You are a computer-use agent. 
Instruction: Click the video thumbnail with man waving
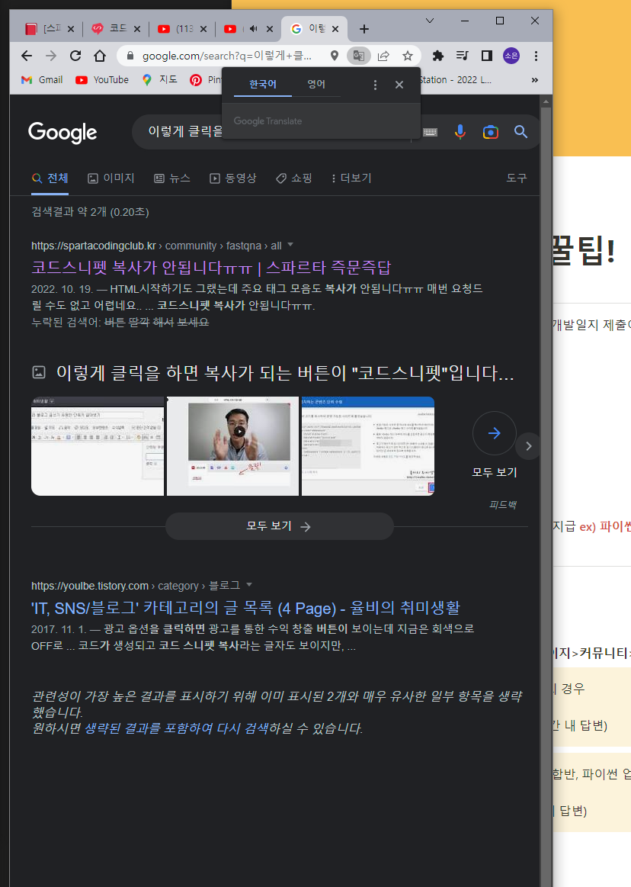232,446
